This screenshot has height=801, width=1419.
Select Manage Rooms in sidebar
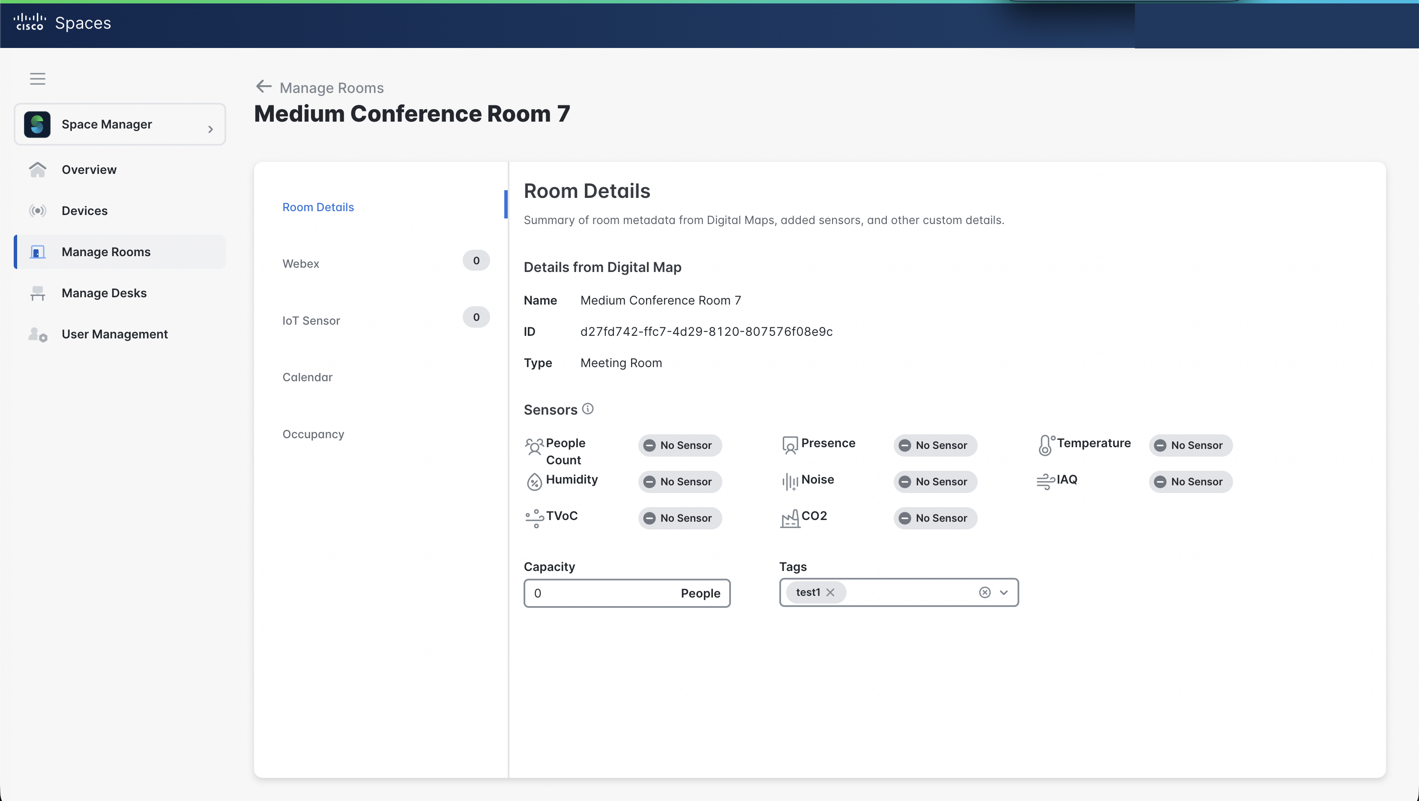click(x=120, y=252)
